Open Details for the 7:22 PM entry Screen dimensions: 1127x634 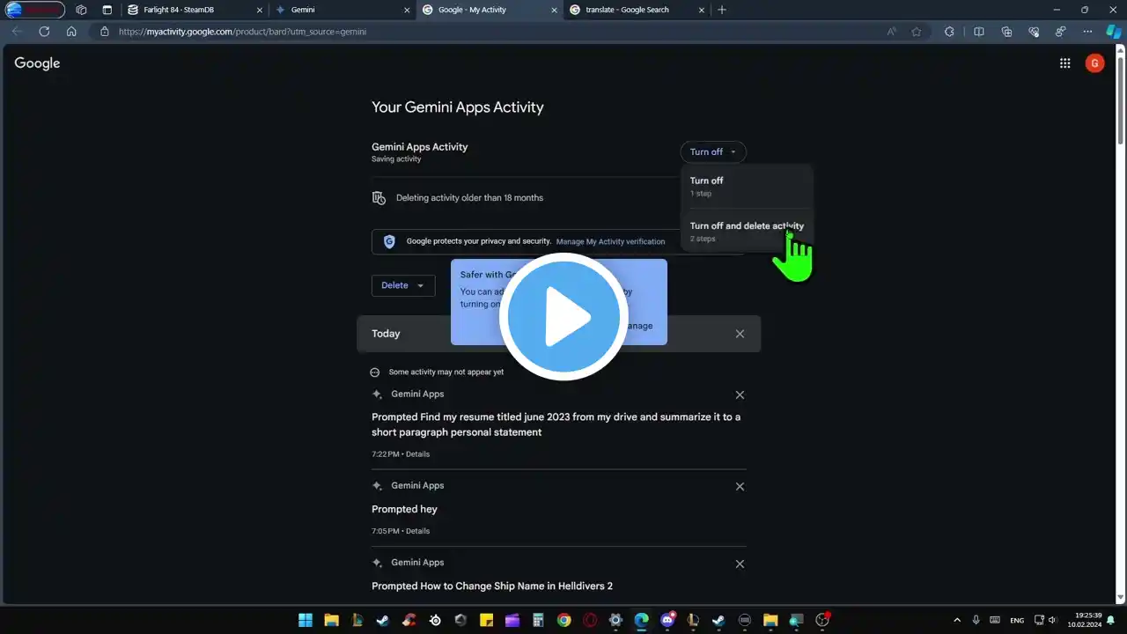(417, 454)
